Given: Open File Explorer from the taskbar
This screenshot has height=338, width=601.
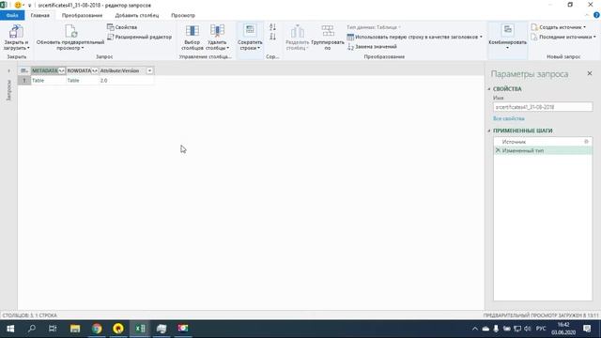Looking at the screenshot, I should (x=75, y=329).
